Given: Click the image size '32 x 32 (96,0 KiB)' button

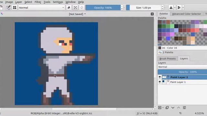Looking at the screenshot, I should pos(147,113).
